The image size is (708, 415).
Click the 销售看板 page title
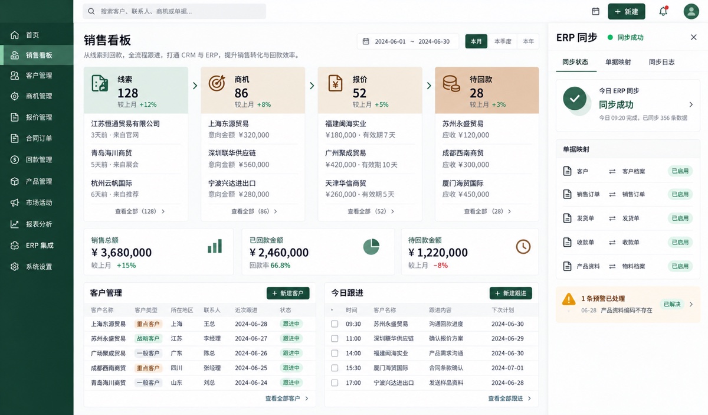107,41
